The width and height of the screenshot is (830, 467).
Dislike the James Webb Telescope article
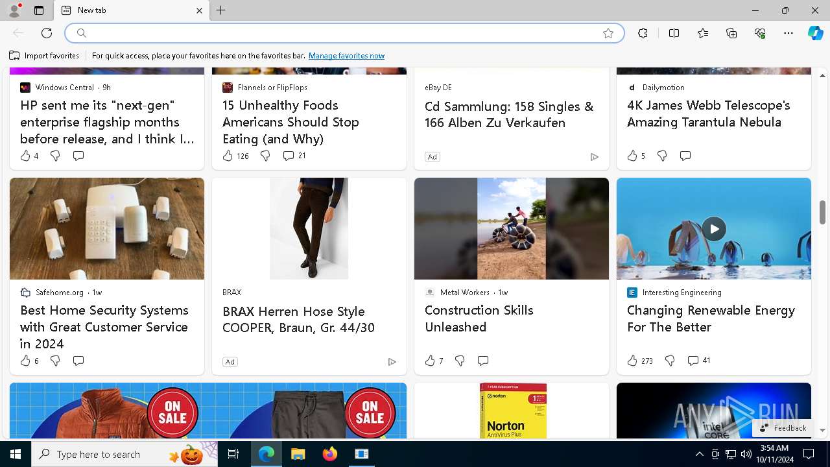662,156
